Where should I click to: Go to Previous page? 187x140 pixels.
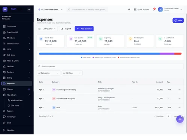tap(159, 116)
